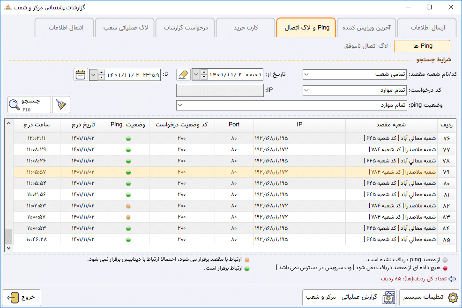Open the کد درخواست dropdown
Image resolution: width=462 pixels, height=308 pixels.
306,90
